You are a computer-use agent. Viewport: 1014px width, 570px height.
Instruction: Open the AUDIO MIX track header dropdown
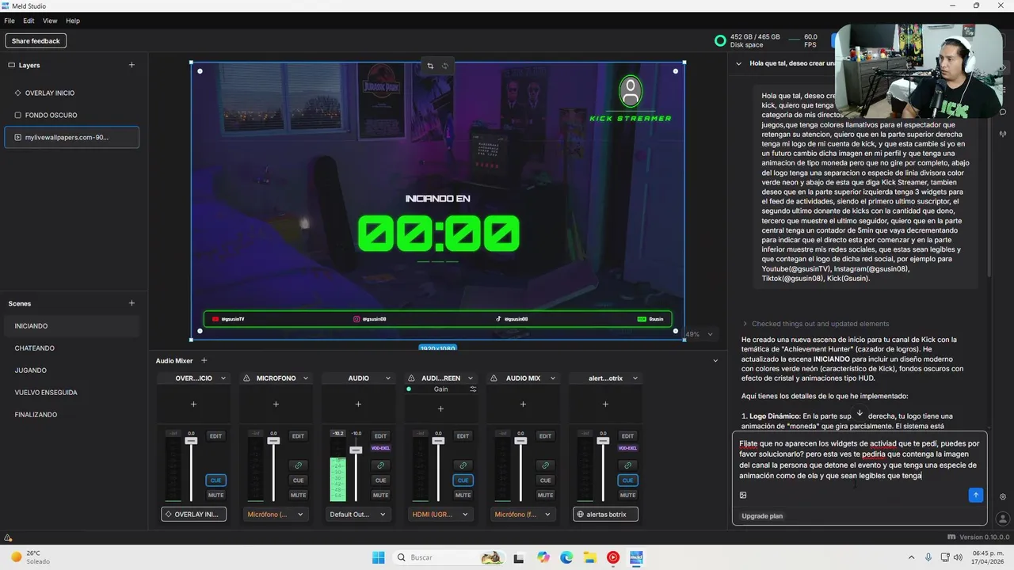pyautogui.click(x=552, y=378)
